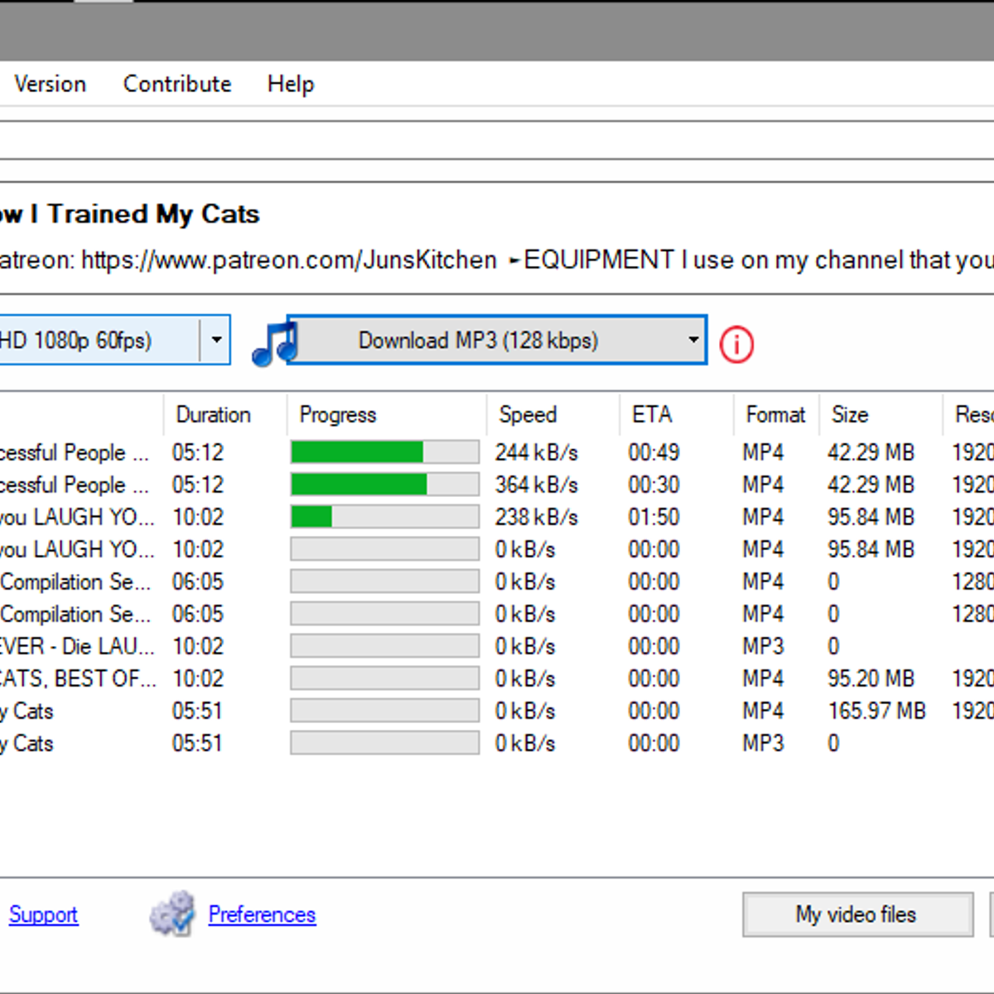The height and width of the screenshot is (994, 994).
Task: Click the My video files button
Action: pos(856,914)
